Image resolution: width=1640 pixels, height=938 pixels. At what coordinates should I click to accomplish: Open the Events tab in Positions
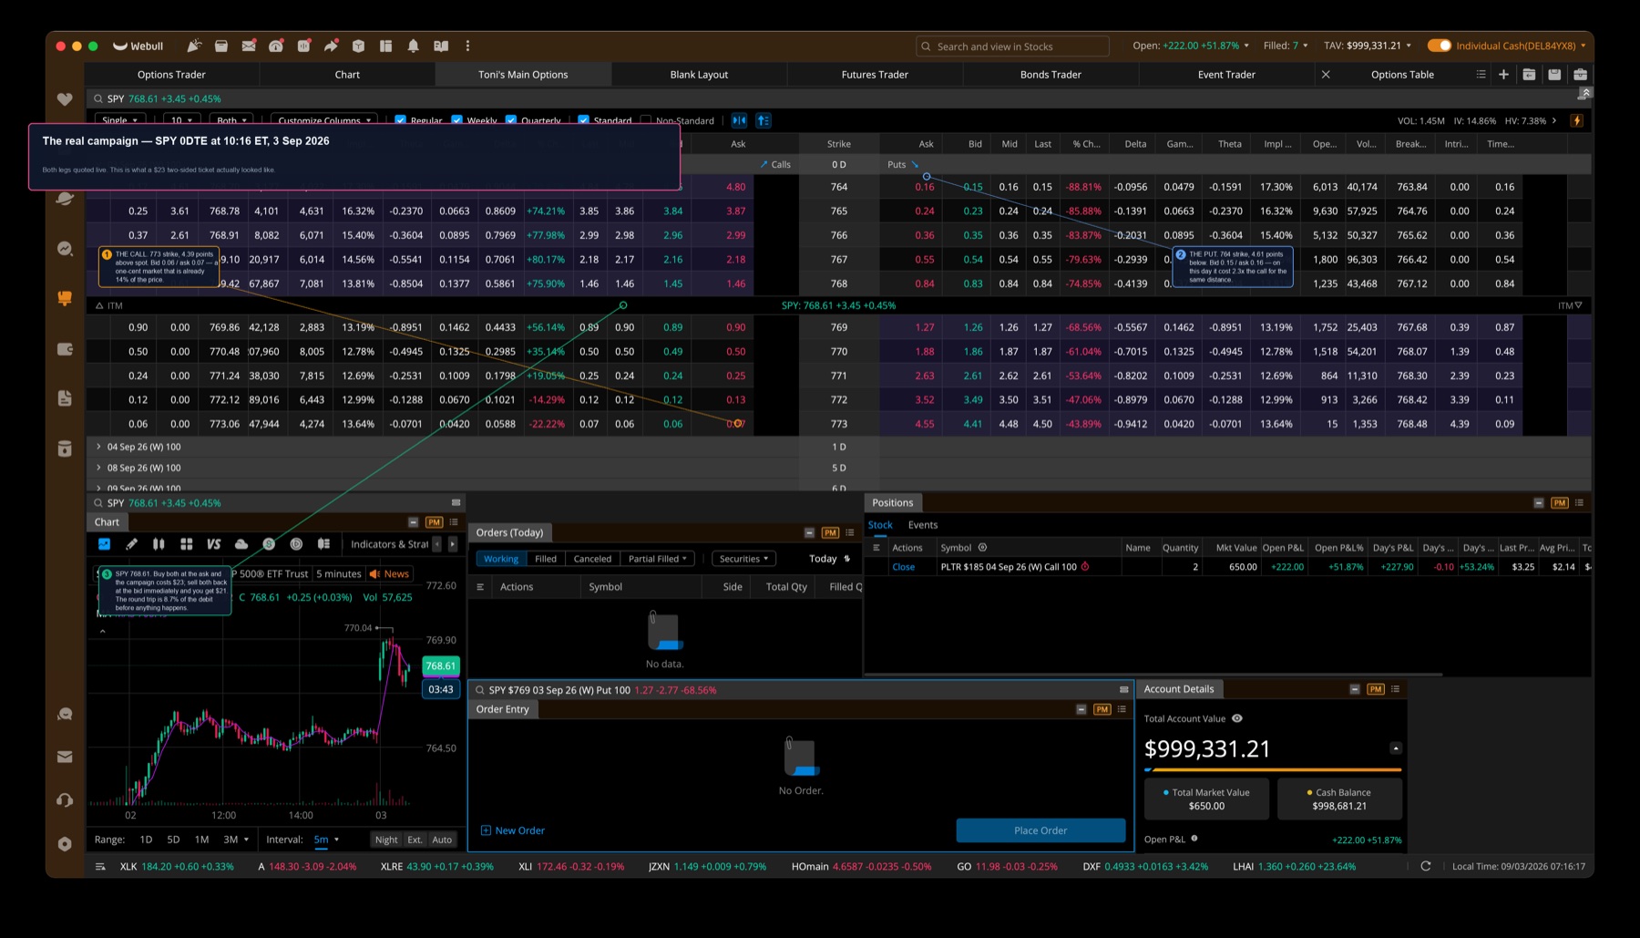(922, 525)
